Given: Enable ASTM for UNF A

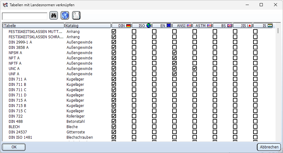Looking at the screenshot, I should tap(195, 74).
